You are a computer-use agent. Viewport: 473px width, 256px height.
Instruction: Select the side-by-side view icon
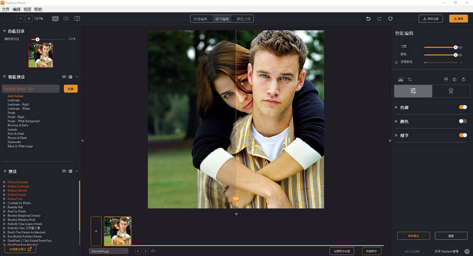click(66, 19)
